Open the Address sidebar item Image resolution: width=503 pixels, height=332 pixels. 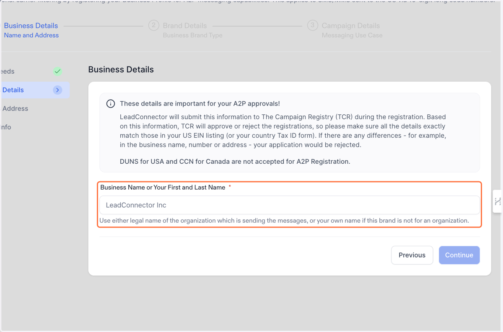pyautogui.click(x=15, y=108)
